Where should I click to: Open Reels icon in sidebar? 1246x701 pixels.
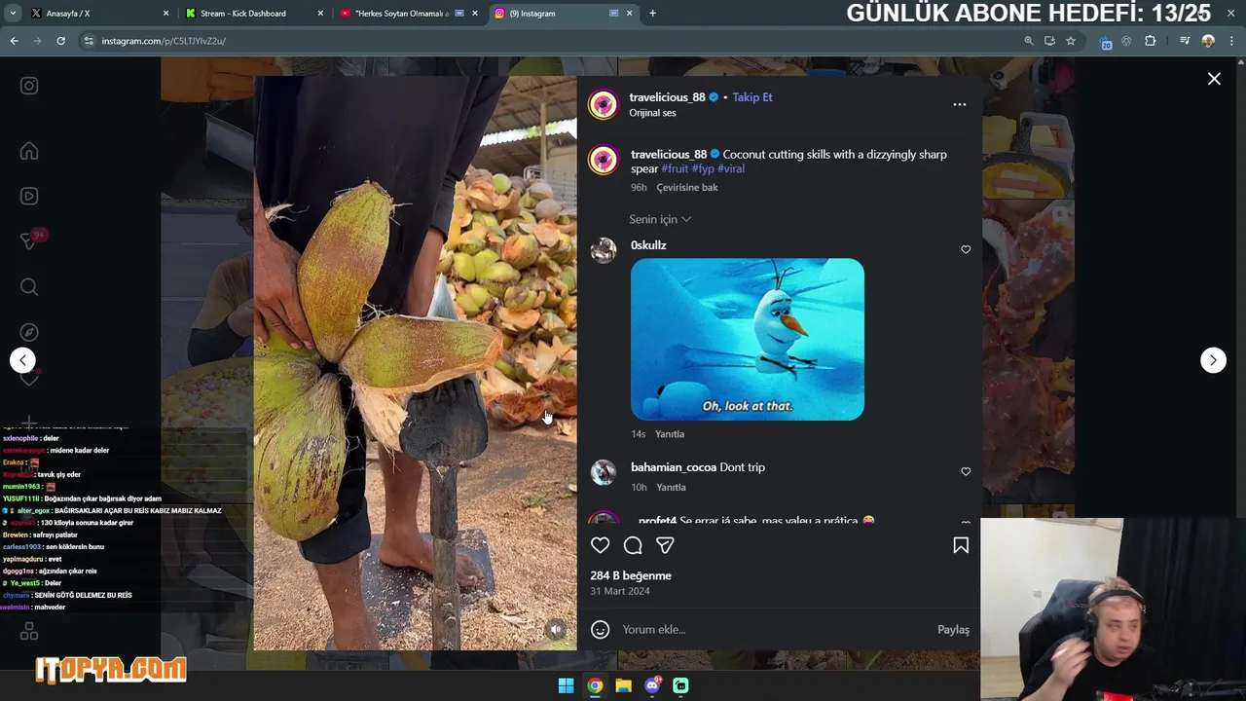click(29, 196)
